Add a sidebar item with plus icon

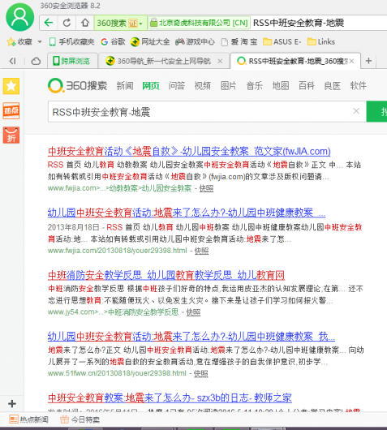coord(12,404)
